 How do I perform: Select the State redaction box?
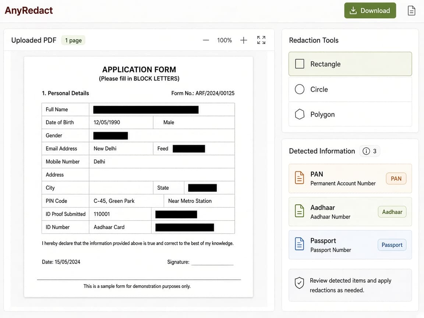pyautogui.click(x=202, y=188)
